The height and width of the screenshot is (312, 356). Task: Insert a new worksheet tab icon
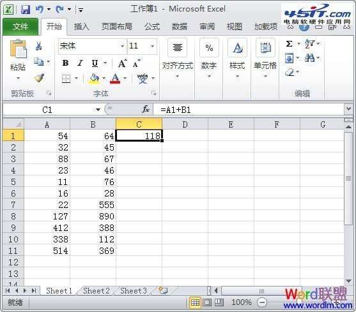[163, 290]
